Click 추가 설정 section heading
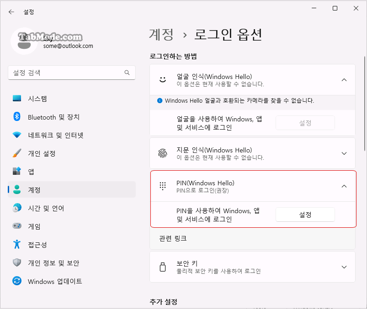Screen dimensions: 367x309 point(163,302)
